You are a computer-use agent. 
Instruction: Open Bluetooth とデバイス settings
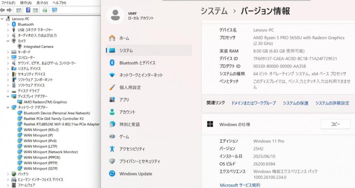click(149, 63)
